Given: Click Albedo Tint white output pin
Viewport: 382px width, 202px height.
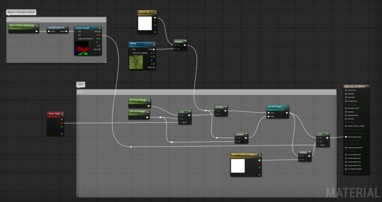Looking at the screenshot, I should pyautogui.click(x=155, y=18).
